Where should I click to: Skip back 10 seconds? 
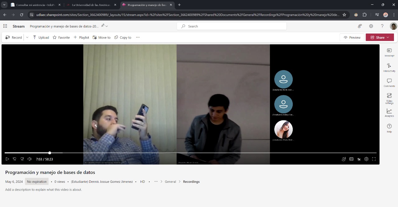pos(15,159)
